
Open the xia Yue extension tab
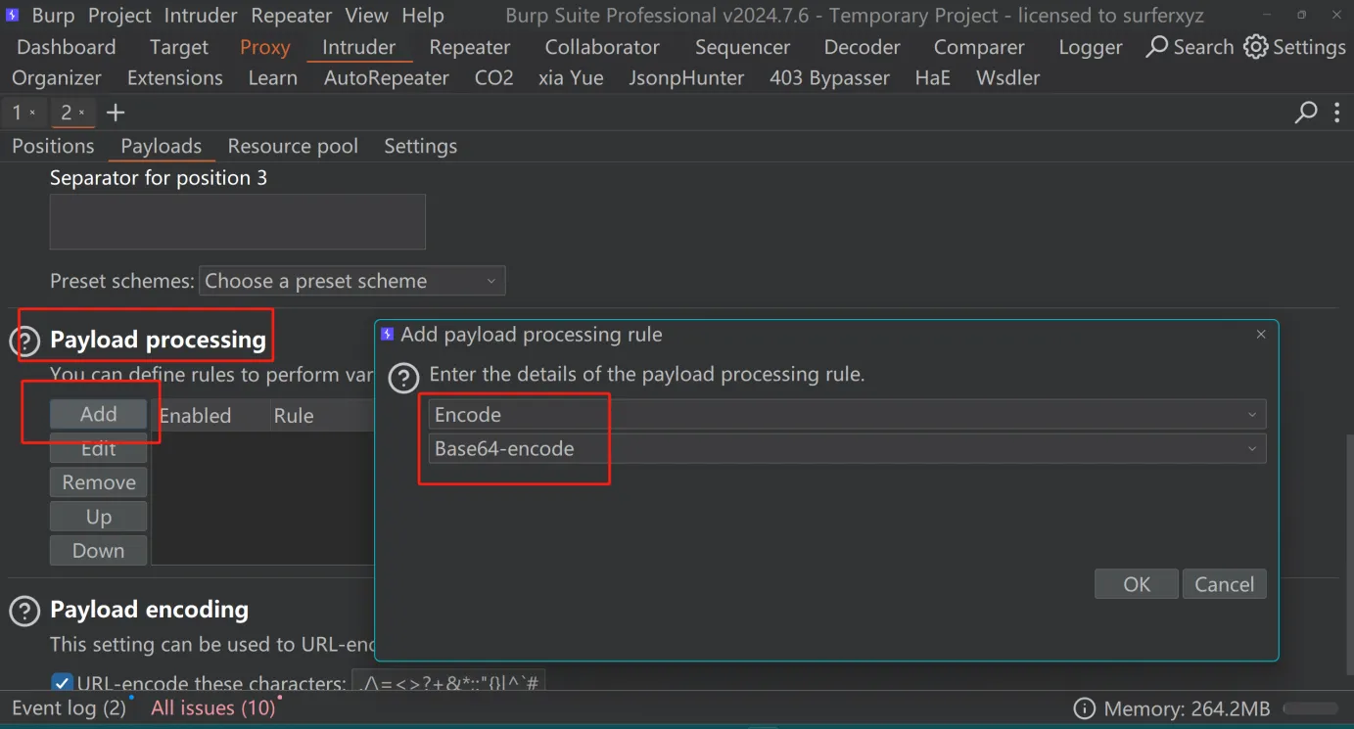point(571,77)
